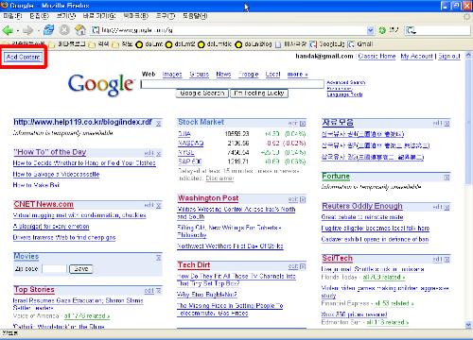This screenshot has width=473, height=340.
Task: Open the Gmail bookmark in bookmarks toolbar
Action: [360, 44]
